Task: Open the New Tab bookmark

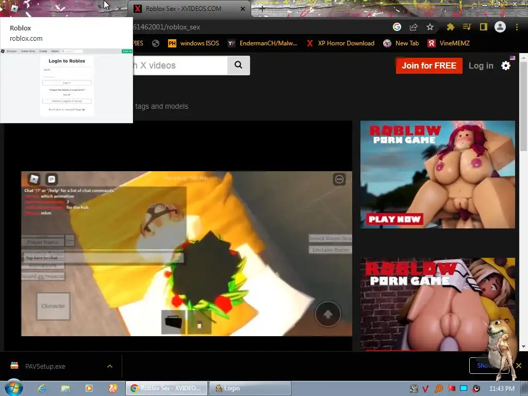Action: coord(401,43)
